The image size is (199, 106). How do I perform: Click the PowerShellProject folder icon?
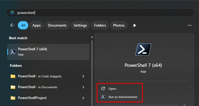[13, 98]
